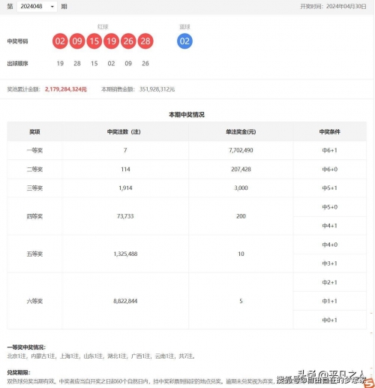Select fourth prize amount 200

(x=241, y=216)
